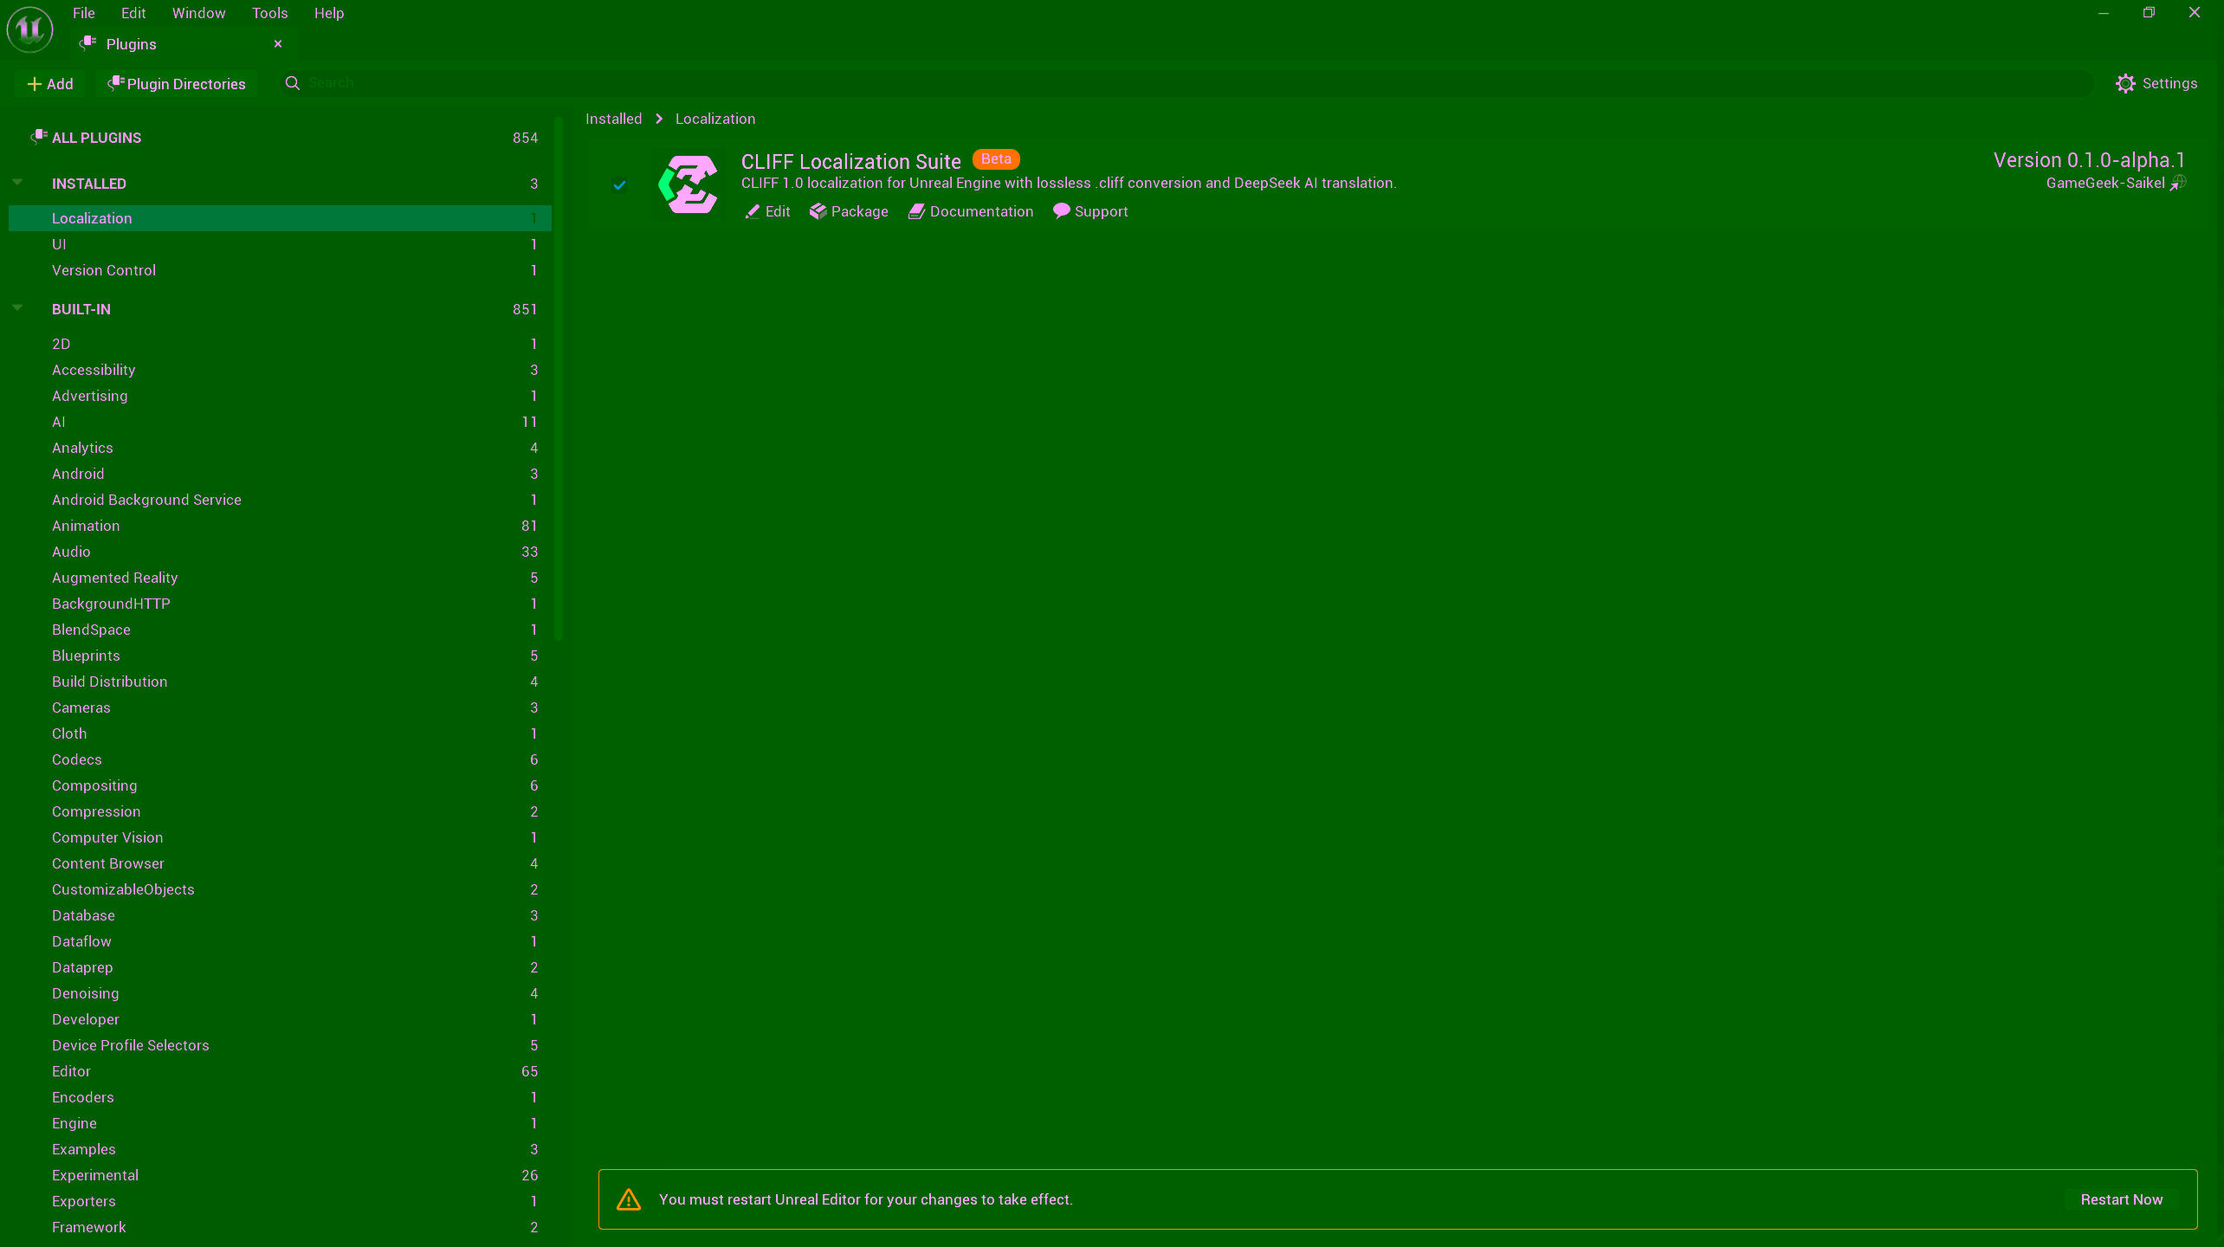Select the Cameras category
Image resolution: width=2224 pixels, height=1247 pixels.
pyautogui.click(x=280, y=707)
